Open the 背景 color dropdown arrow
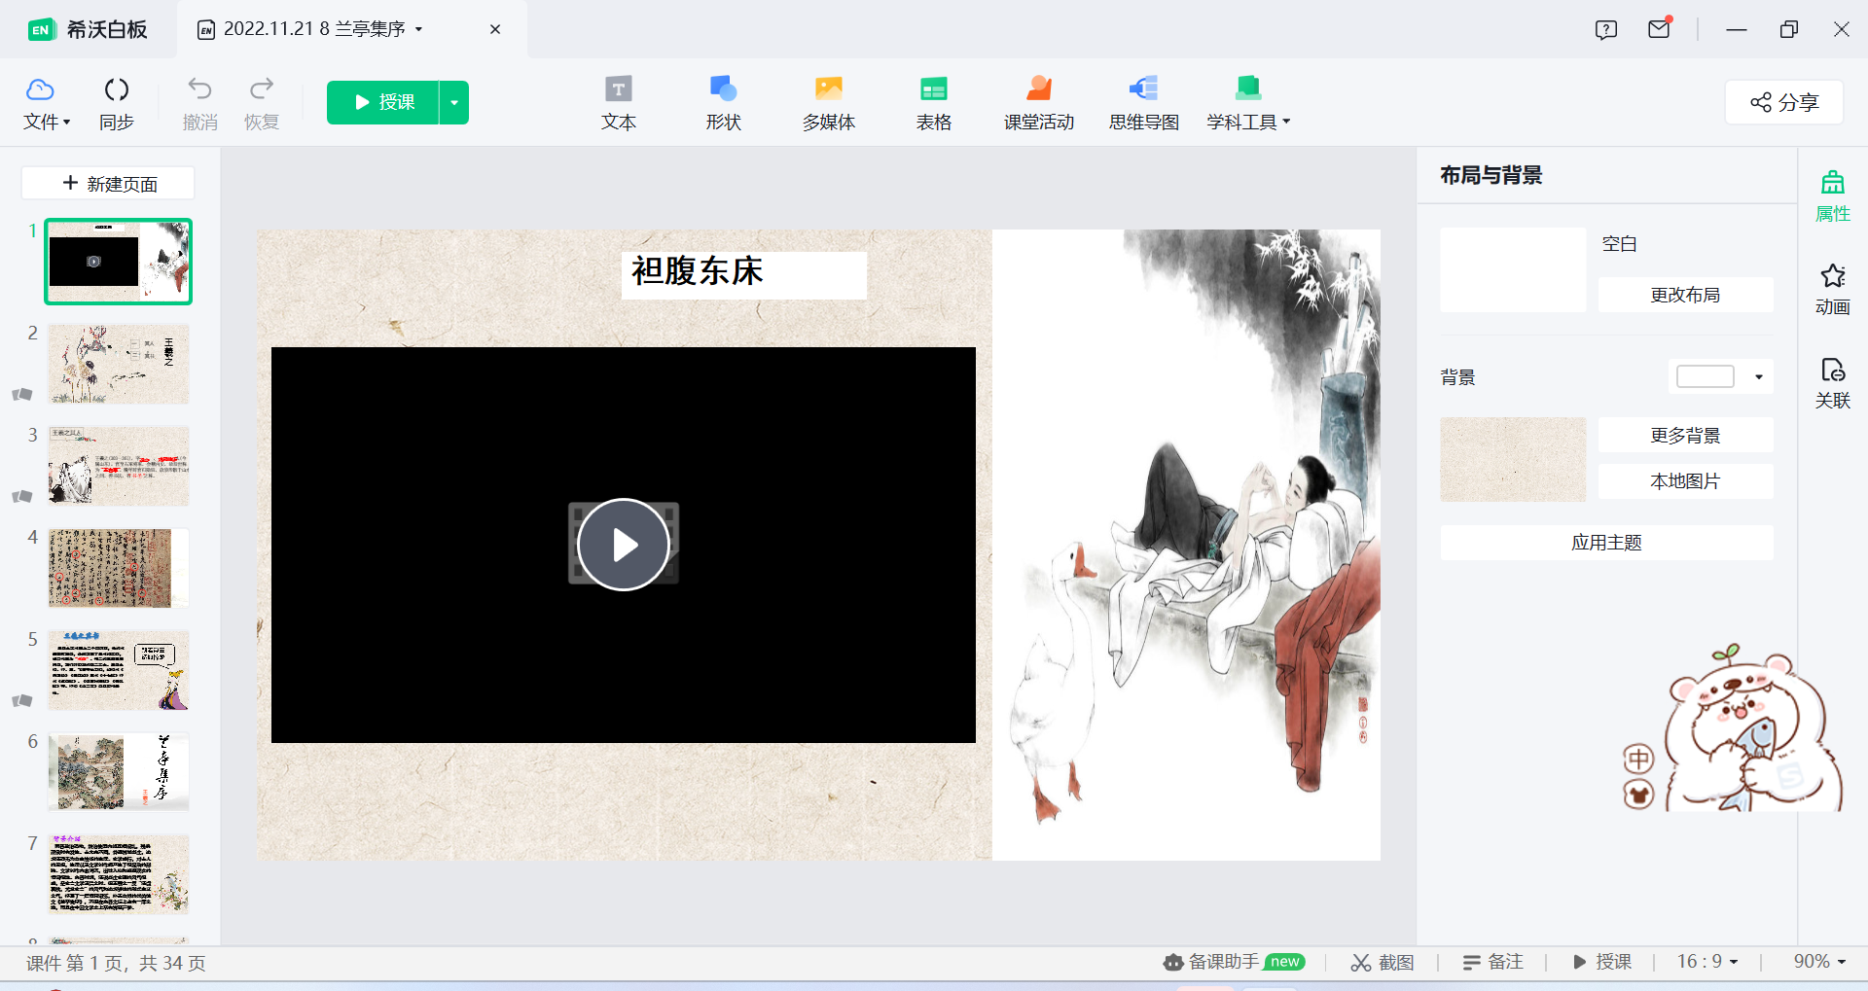The image size is (1868, 991). pos(1759,376)
